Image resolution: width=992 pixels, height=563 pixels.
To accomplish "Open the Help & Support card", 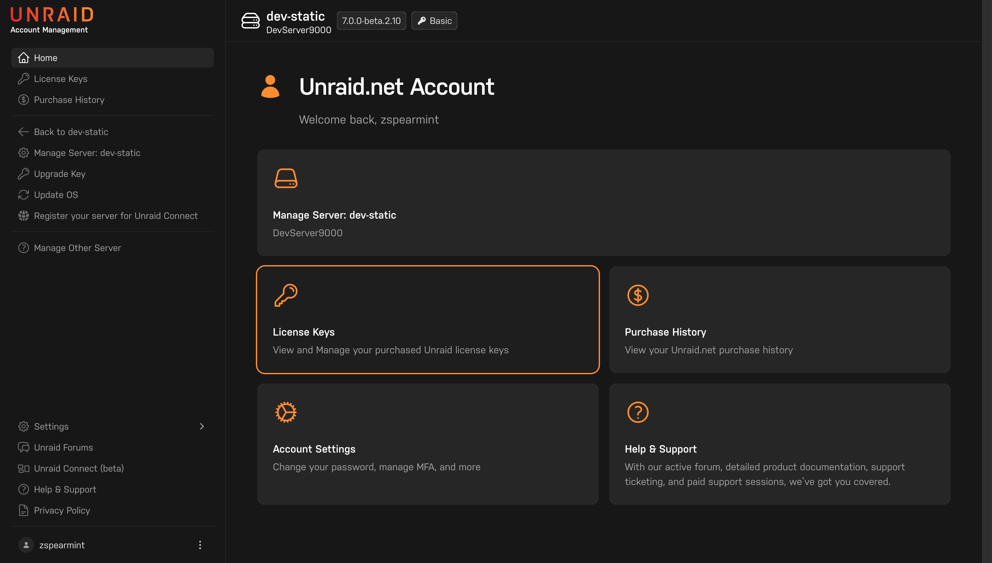I will click(779, 443).
